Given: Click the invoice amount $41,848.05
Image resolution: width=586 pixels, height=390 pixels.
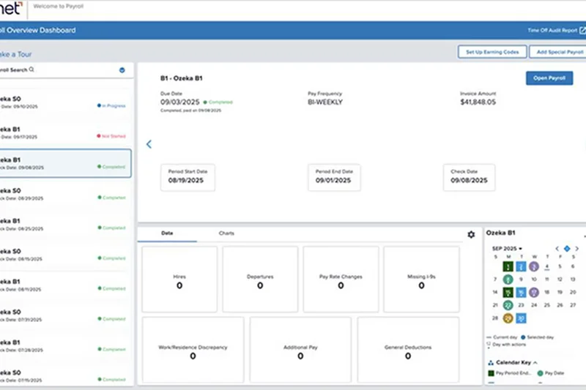Looking at the screenshot, I should (x=478, y=102).
